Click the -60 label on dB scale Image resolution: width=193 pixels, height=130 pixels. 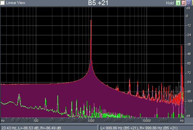coord(188,63)
